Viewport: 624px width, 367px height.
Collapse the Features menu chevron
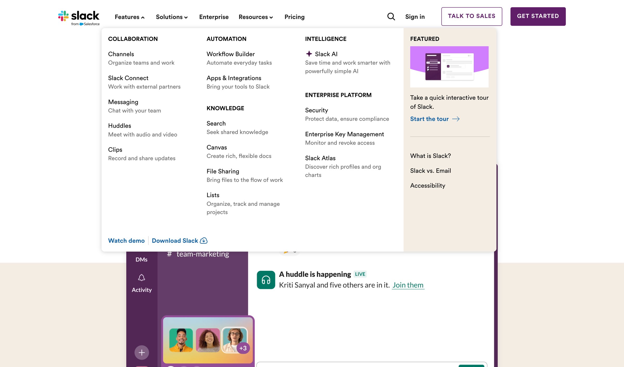[143, 17]
